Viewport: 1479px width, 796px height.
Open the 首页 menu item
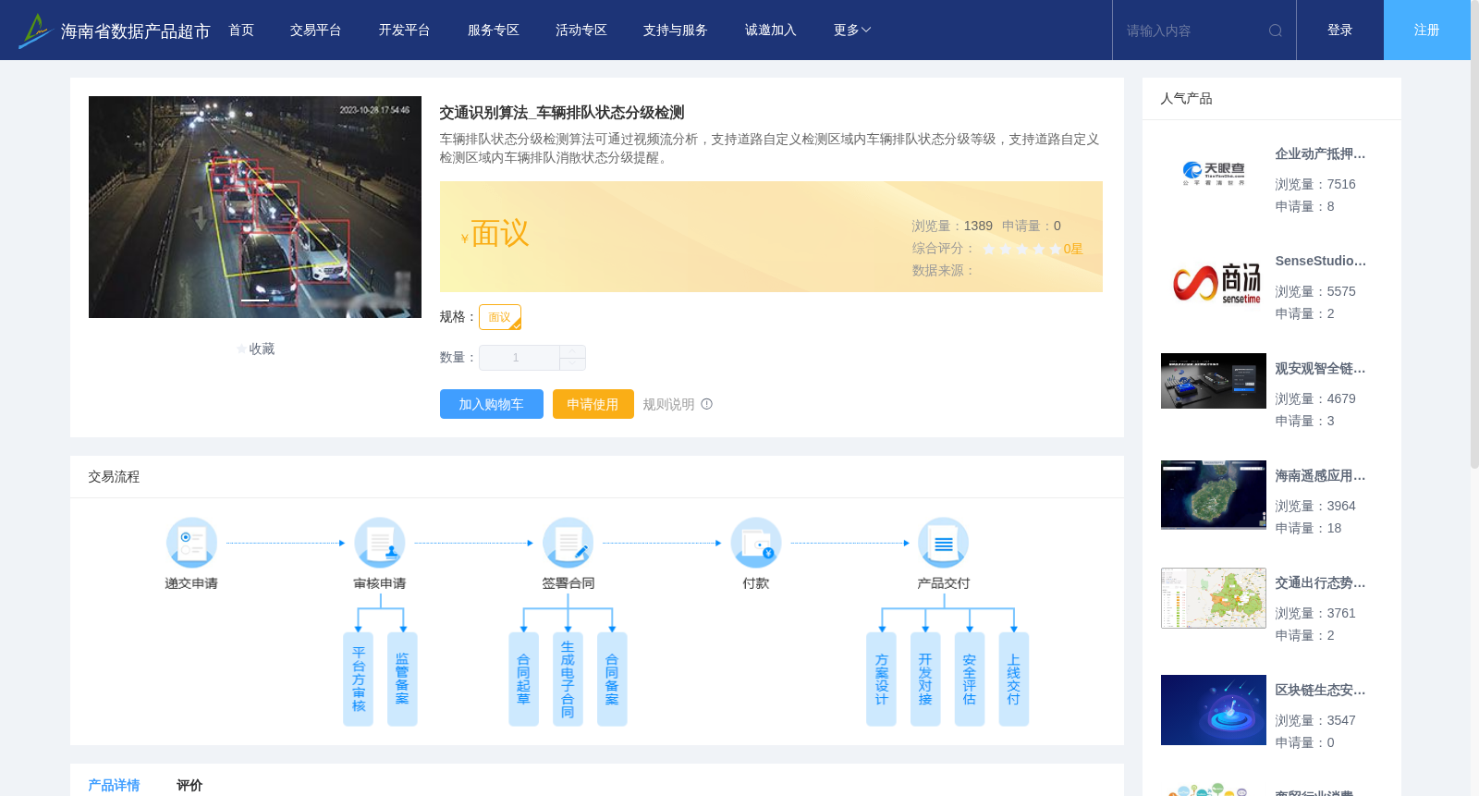pyautogui.click(x=241, y=31)
